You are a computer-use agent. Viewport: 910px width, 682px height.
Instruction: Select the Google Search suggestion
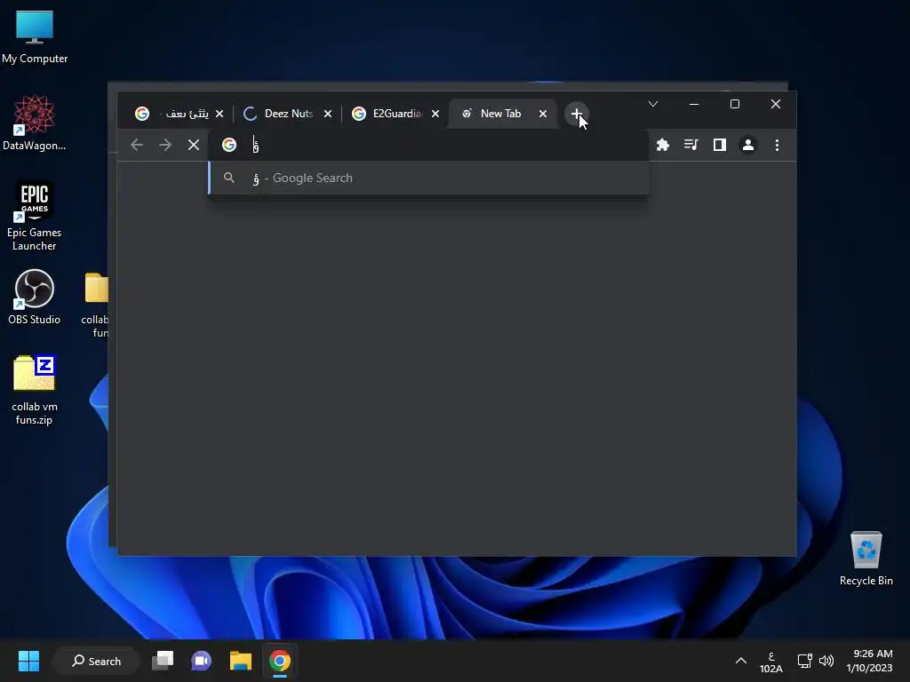428,178
